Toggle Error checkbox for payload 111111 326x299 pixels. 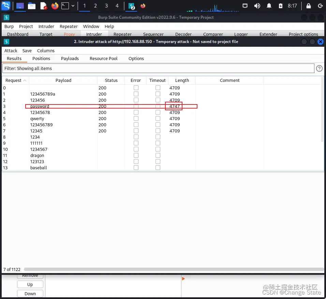136,143
